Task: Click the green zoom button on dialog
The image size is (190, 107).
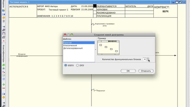Action: pyautogui.click(x=72, y=35)
